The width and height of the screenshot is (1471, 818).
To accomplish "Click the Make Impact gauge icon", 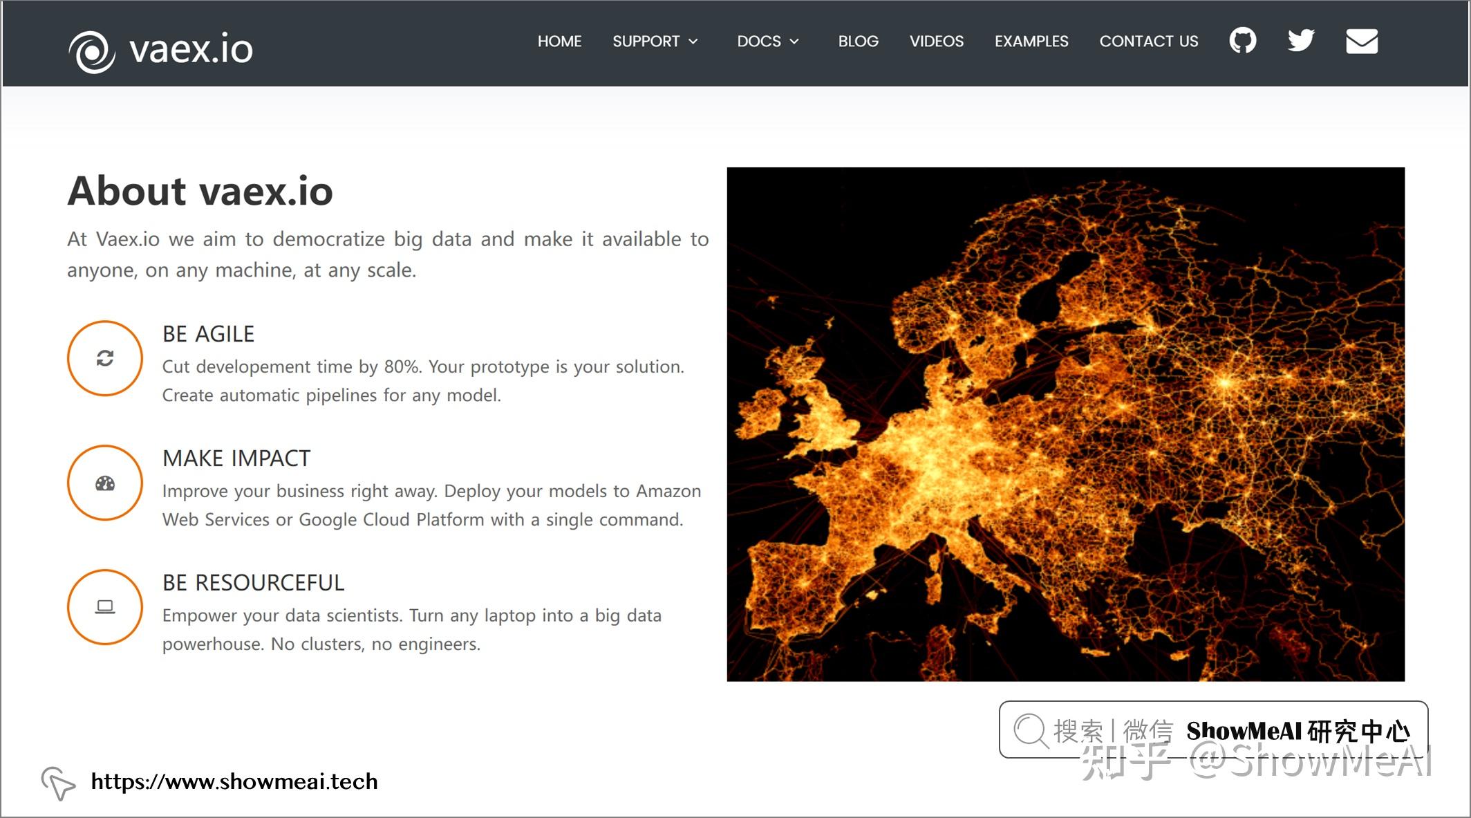I will click(x=105, y=483).
